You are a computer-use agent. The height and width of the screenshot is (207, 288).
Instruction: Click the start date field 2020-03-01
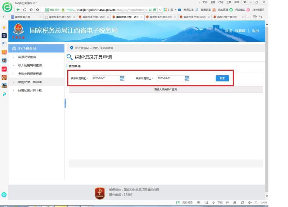tap(105, 78)
